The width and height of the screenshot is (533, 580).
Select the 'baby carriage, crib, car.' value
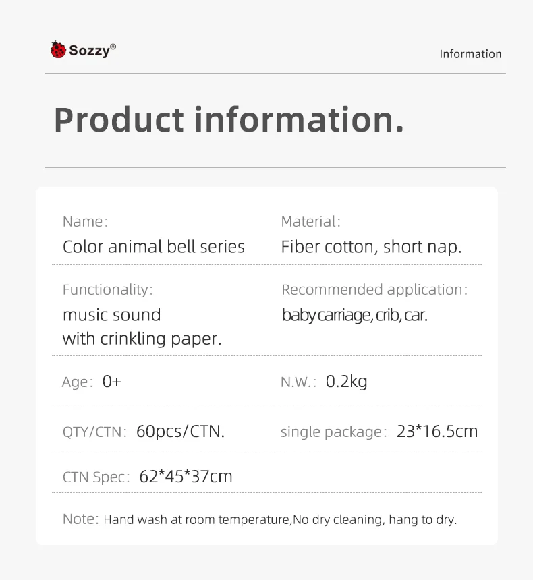[x=355, y=315]
